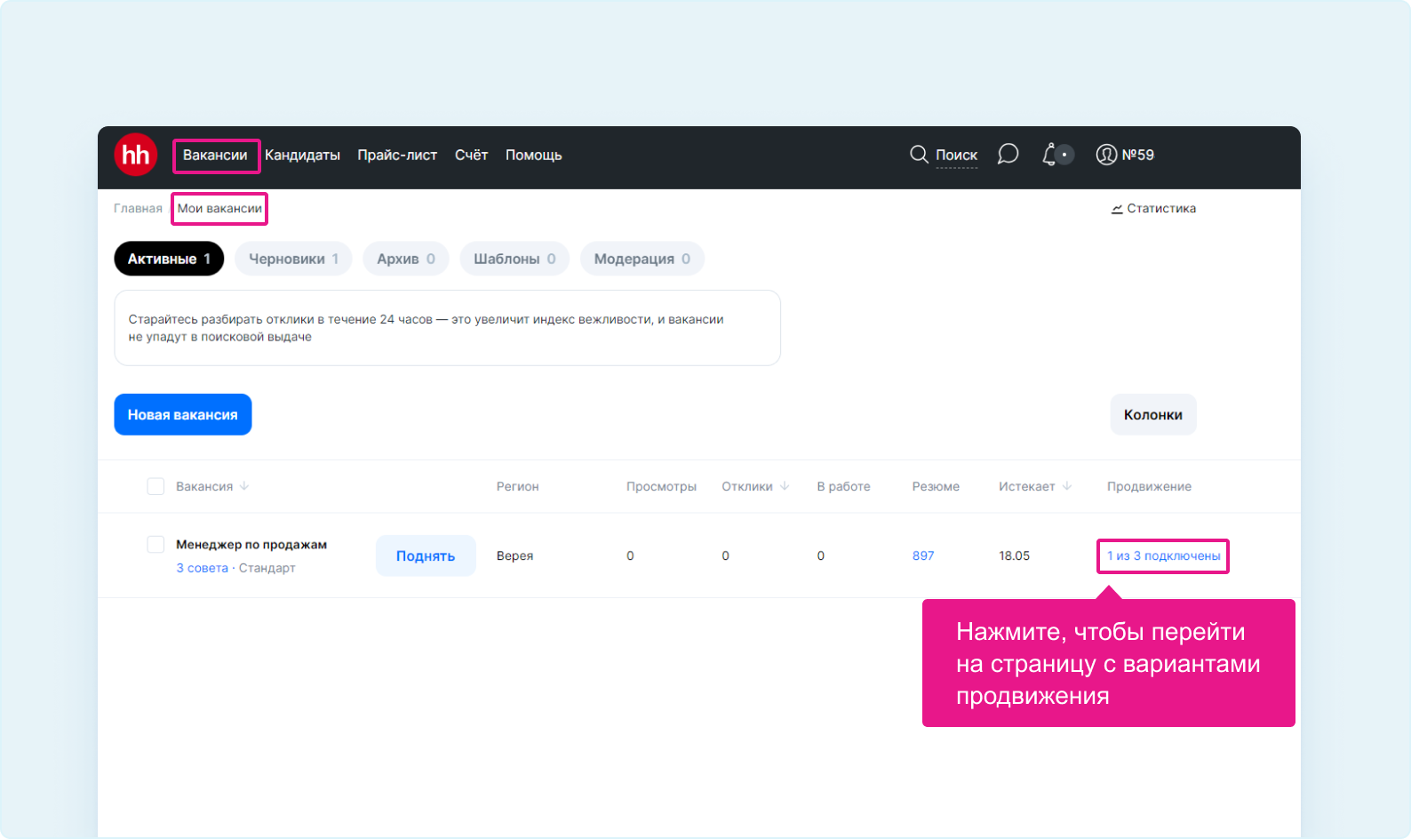Click the Резюме column header
Screen dimensions: 1411x839
click(x=936, y=486)
